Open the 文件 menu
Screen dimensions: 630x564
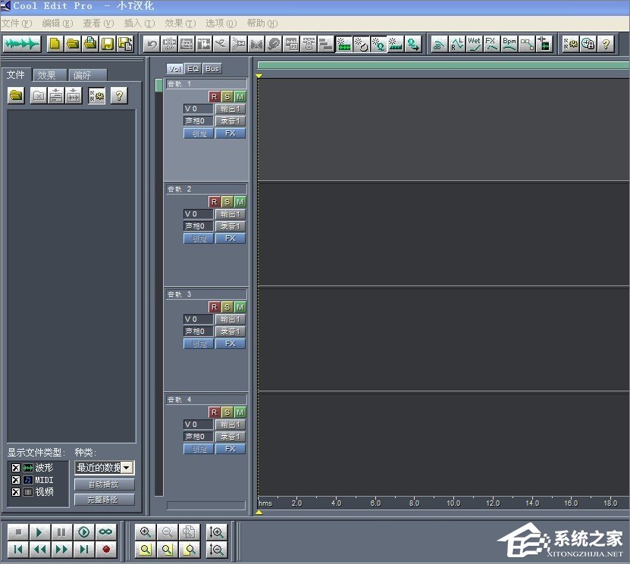click(17, 23)
